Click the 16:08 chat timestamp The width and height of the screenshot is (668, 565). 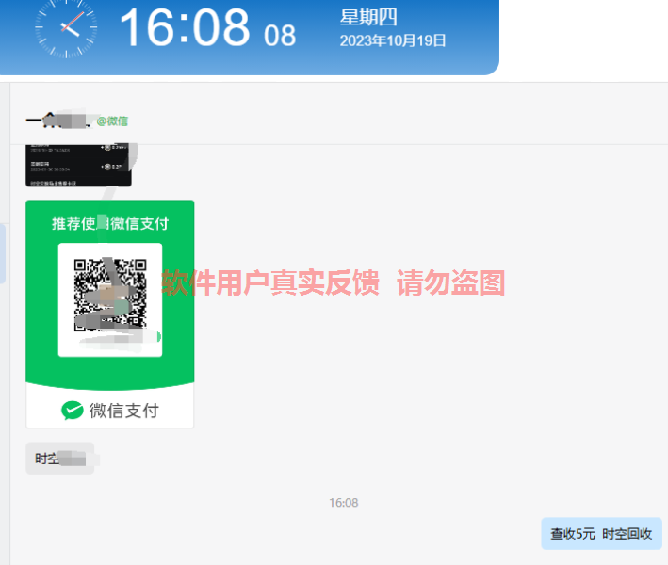pos(343,503)
